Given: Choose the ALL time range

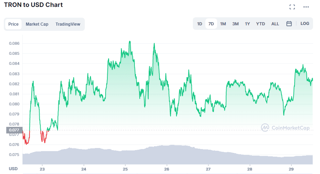Looking at the screenshot, I should pos(275,24).
